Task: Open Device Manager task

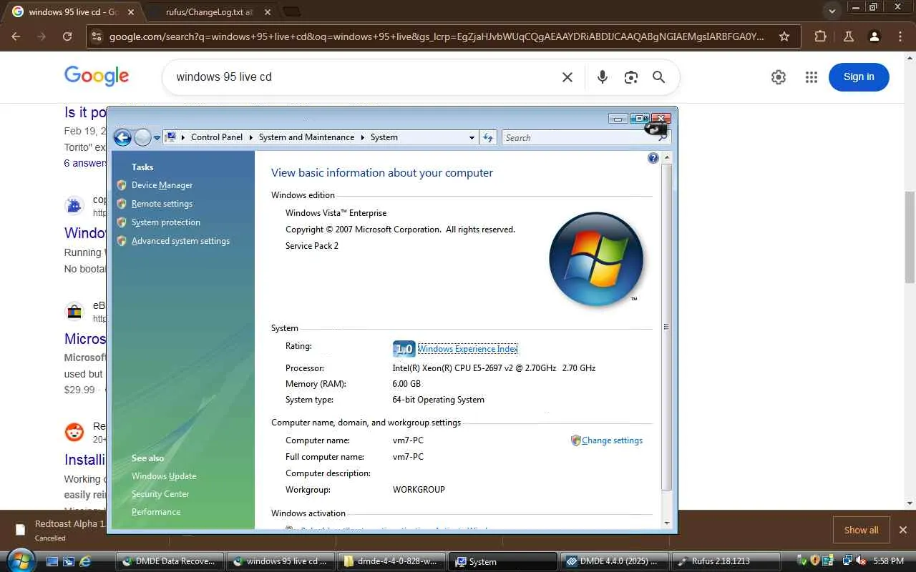Action: [162, 185]
